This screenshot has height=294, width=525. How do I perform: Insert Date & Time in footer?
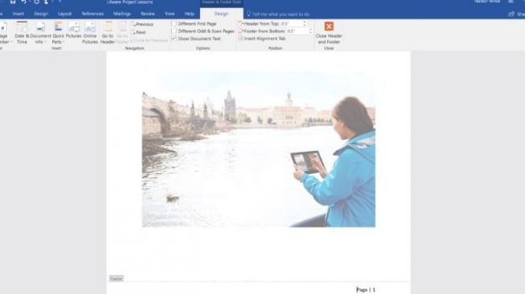(x=22, y=32)
